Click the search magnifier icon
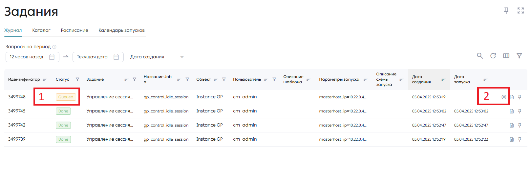 click(480, 56)
